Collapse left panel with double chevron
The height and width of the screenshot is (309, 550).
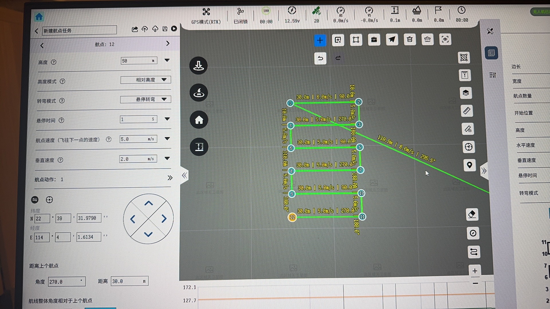184,175
